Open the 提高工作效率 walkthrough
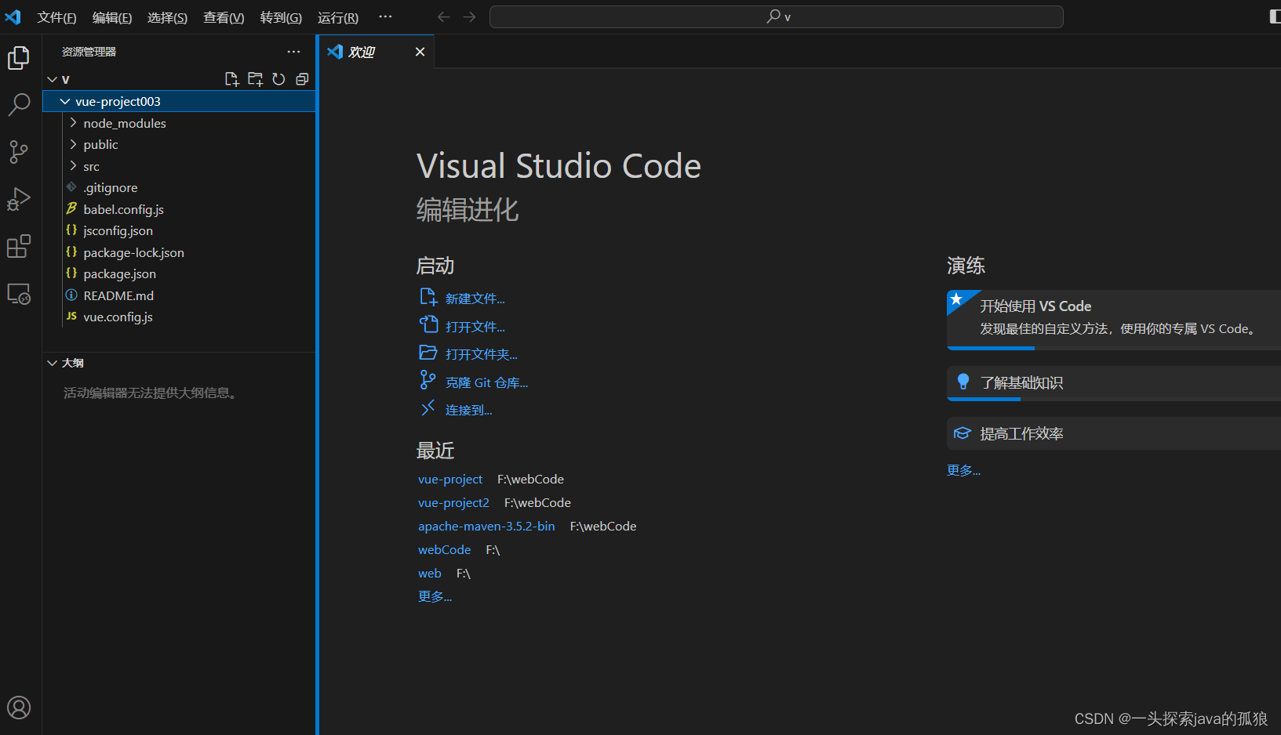 point(1114,433)
